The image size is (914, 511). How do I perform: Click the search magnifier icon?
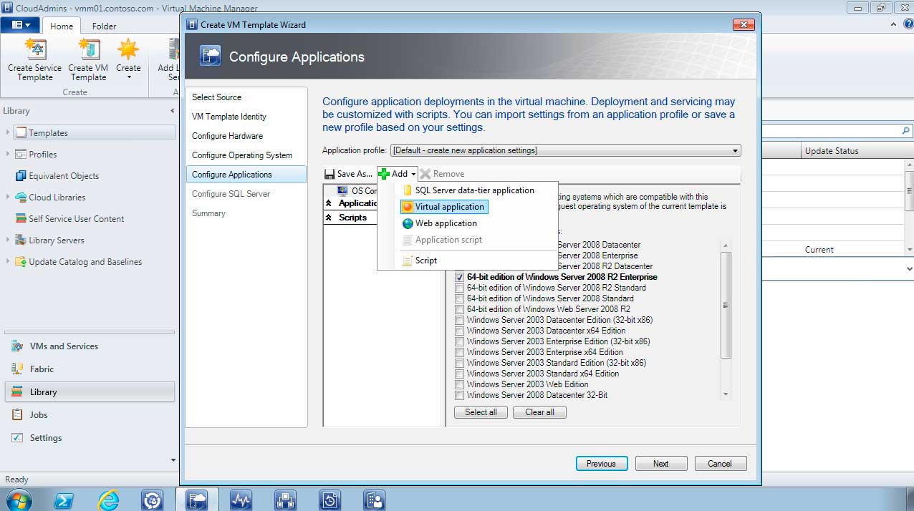905,131
